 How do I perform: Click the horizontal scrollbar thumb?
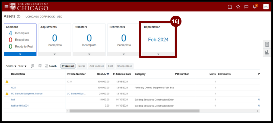click(x=134, y=111)
